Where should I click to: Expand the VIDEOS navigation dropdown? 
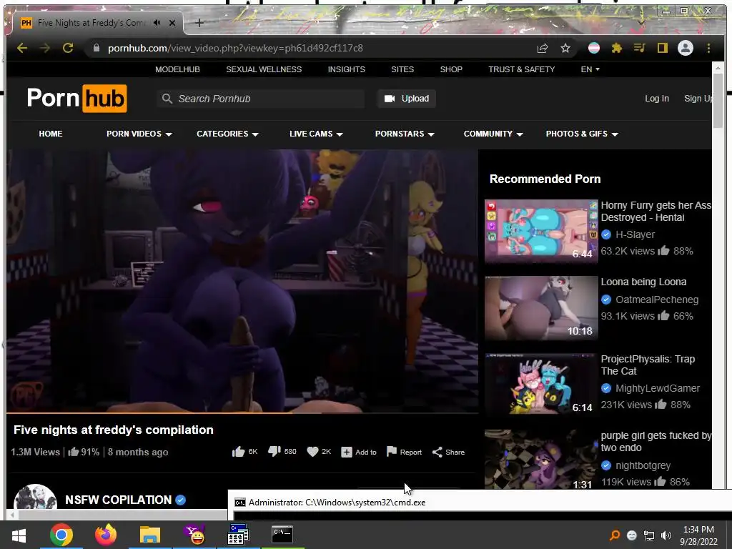click(139, 134)
